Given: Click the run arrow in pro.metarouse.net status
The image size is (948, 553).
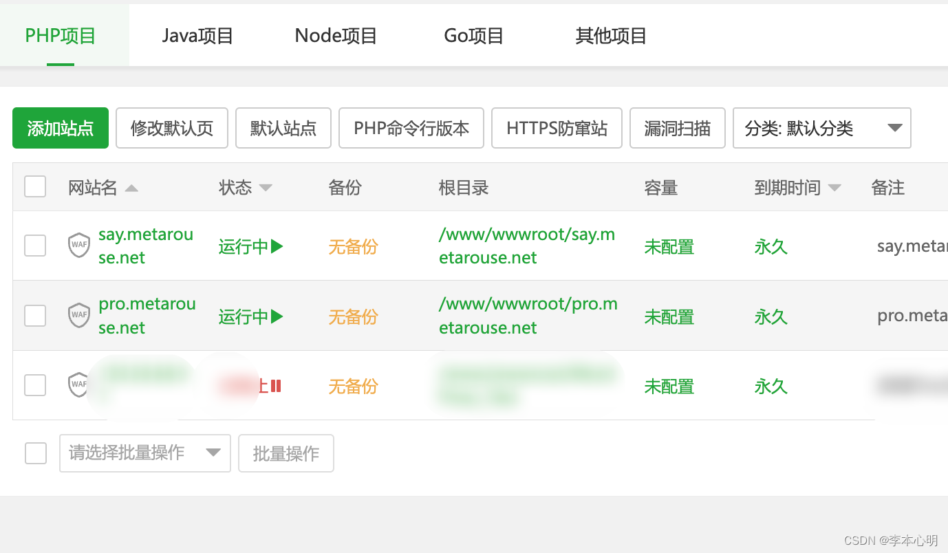Looking at the screenshot, I should [277, 316].
